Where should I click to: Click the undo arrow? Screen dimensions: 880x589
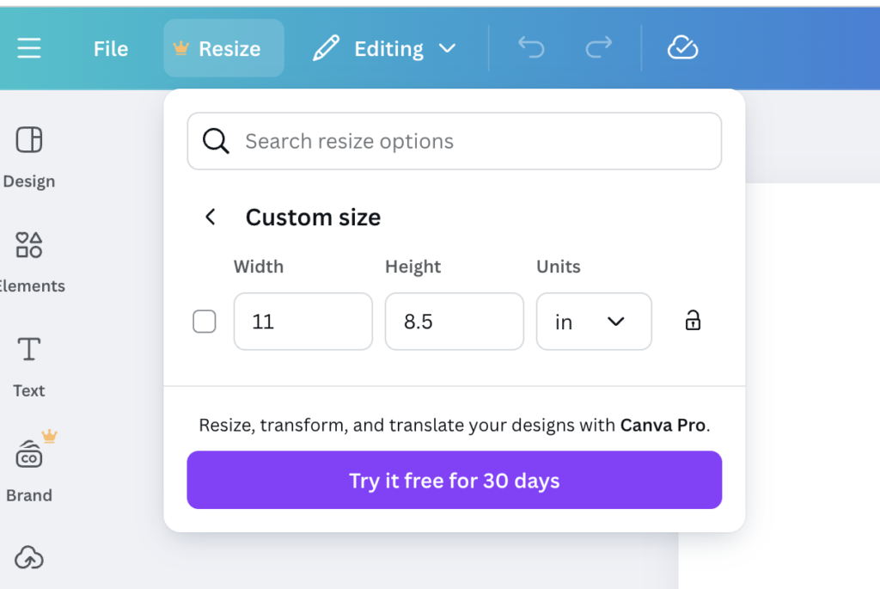pyautogui.click(x=531, y=48)
